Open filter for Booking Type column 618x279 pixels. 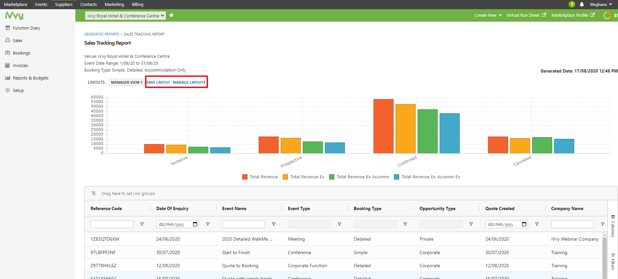coord(405,224)
